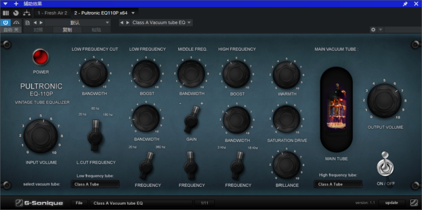Toggle the compare curve button
The width and height of the screenshot is (422, 210).
click(x=16, y=23)
